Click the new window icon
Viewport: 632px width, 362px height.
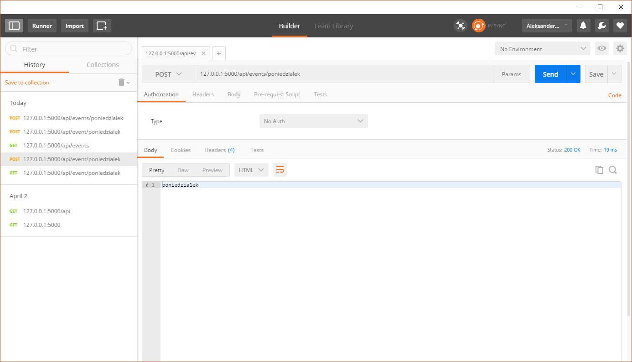pos(102,26)
